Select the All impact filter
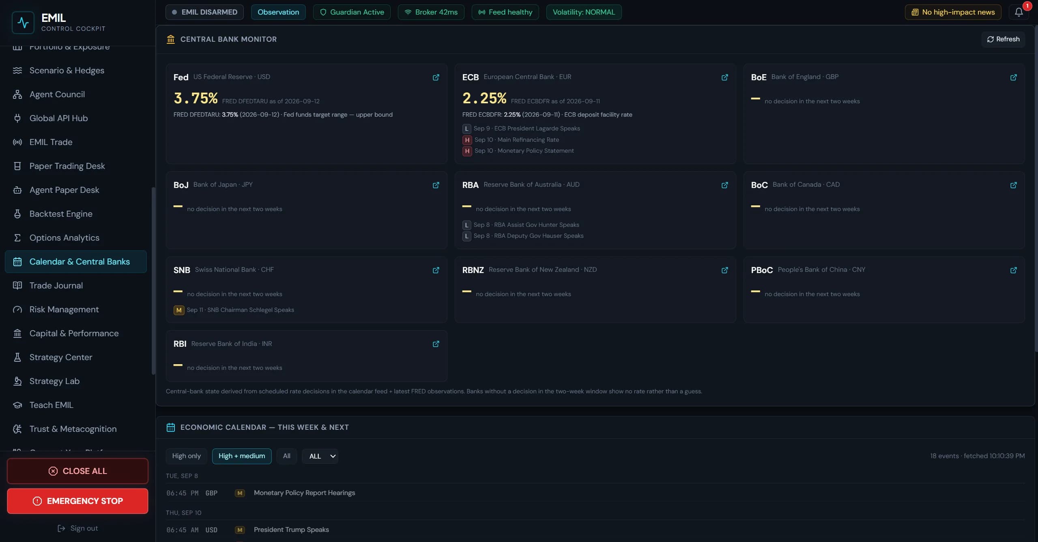The width and height of the screenshot is (1038, 542). click(286, 456)
